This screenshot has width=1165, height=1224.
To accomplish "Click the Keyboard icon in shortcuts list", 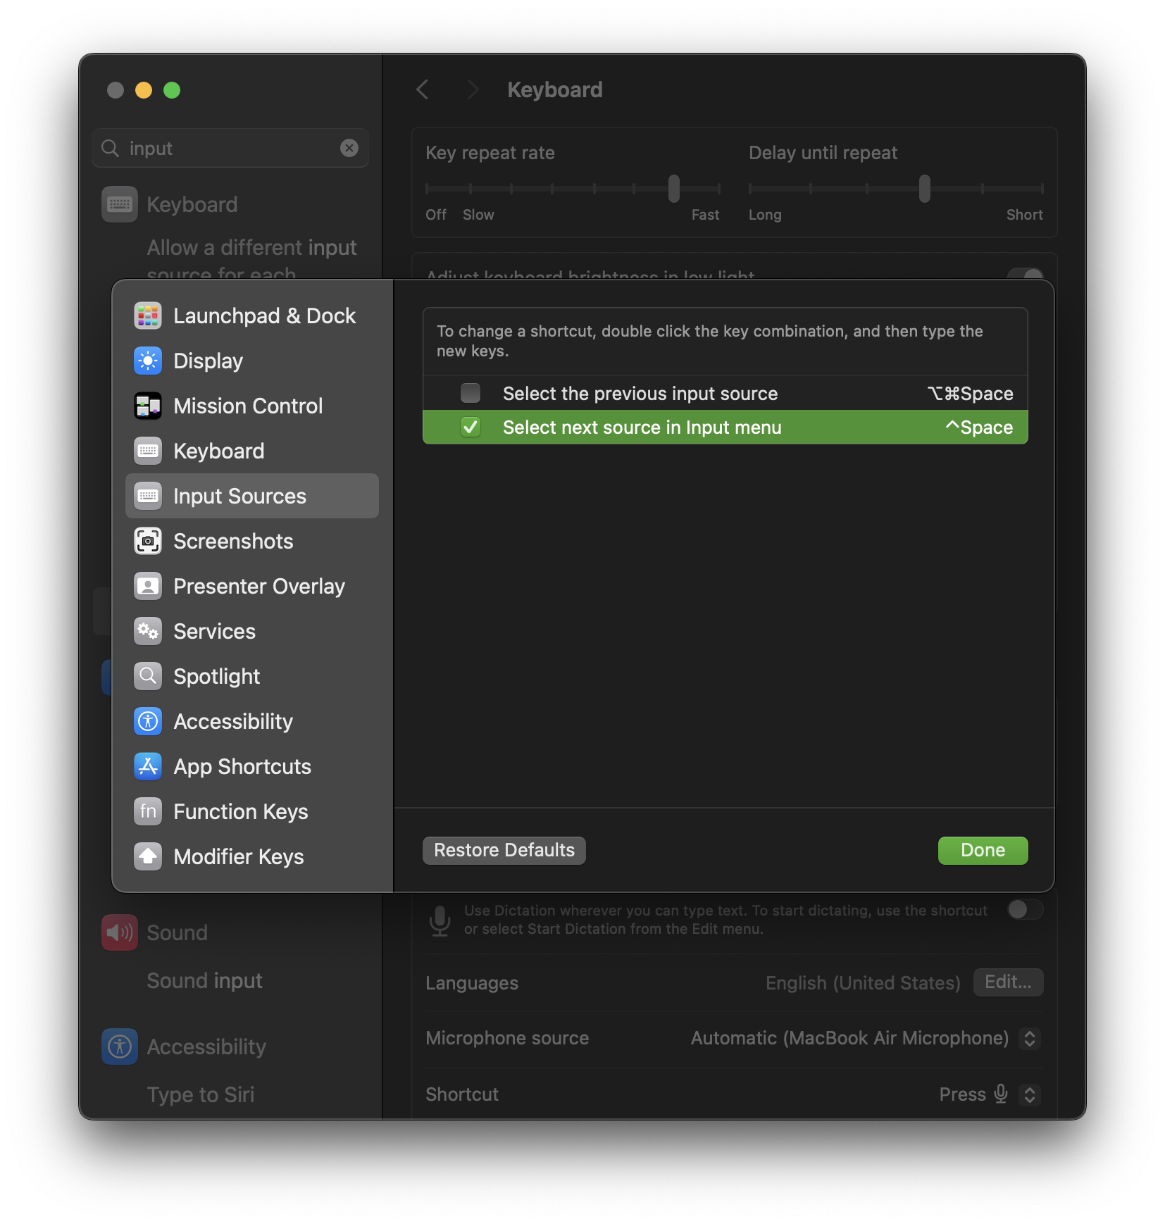I will (148, 451).
